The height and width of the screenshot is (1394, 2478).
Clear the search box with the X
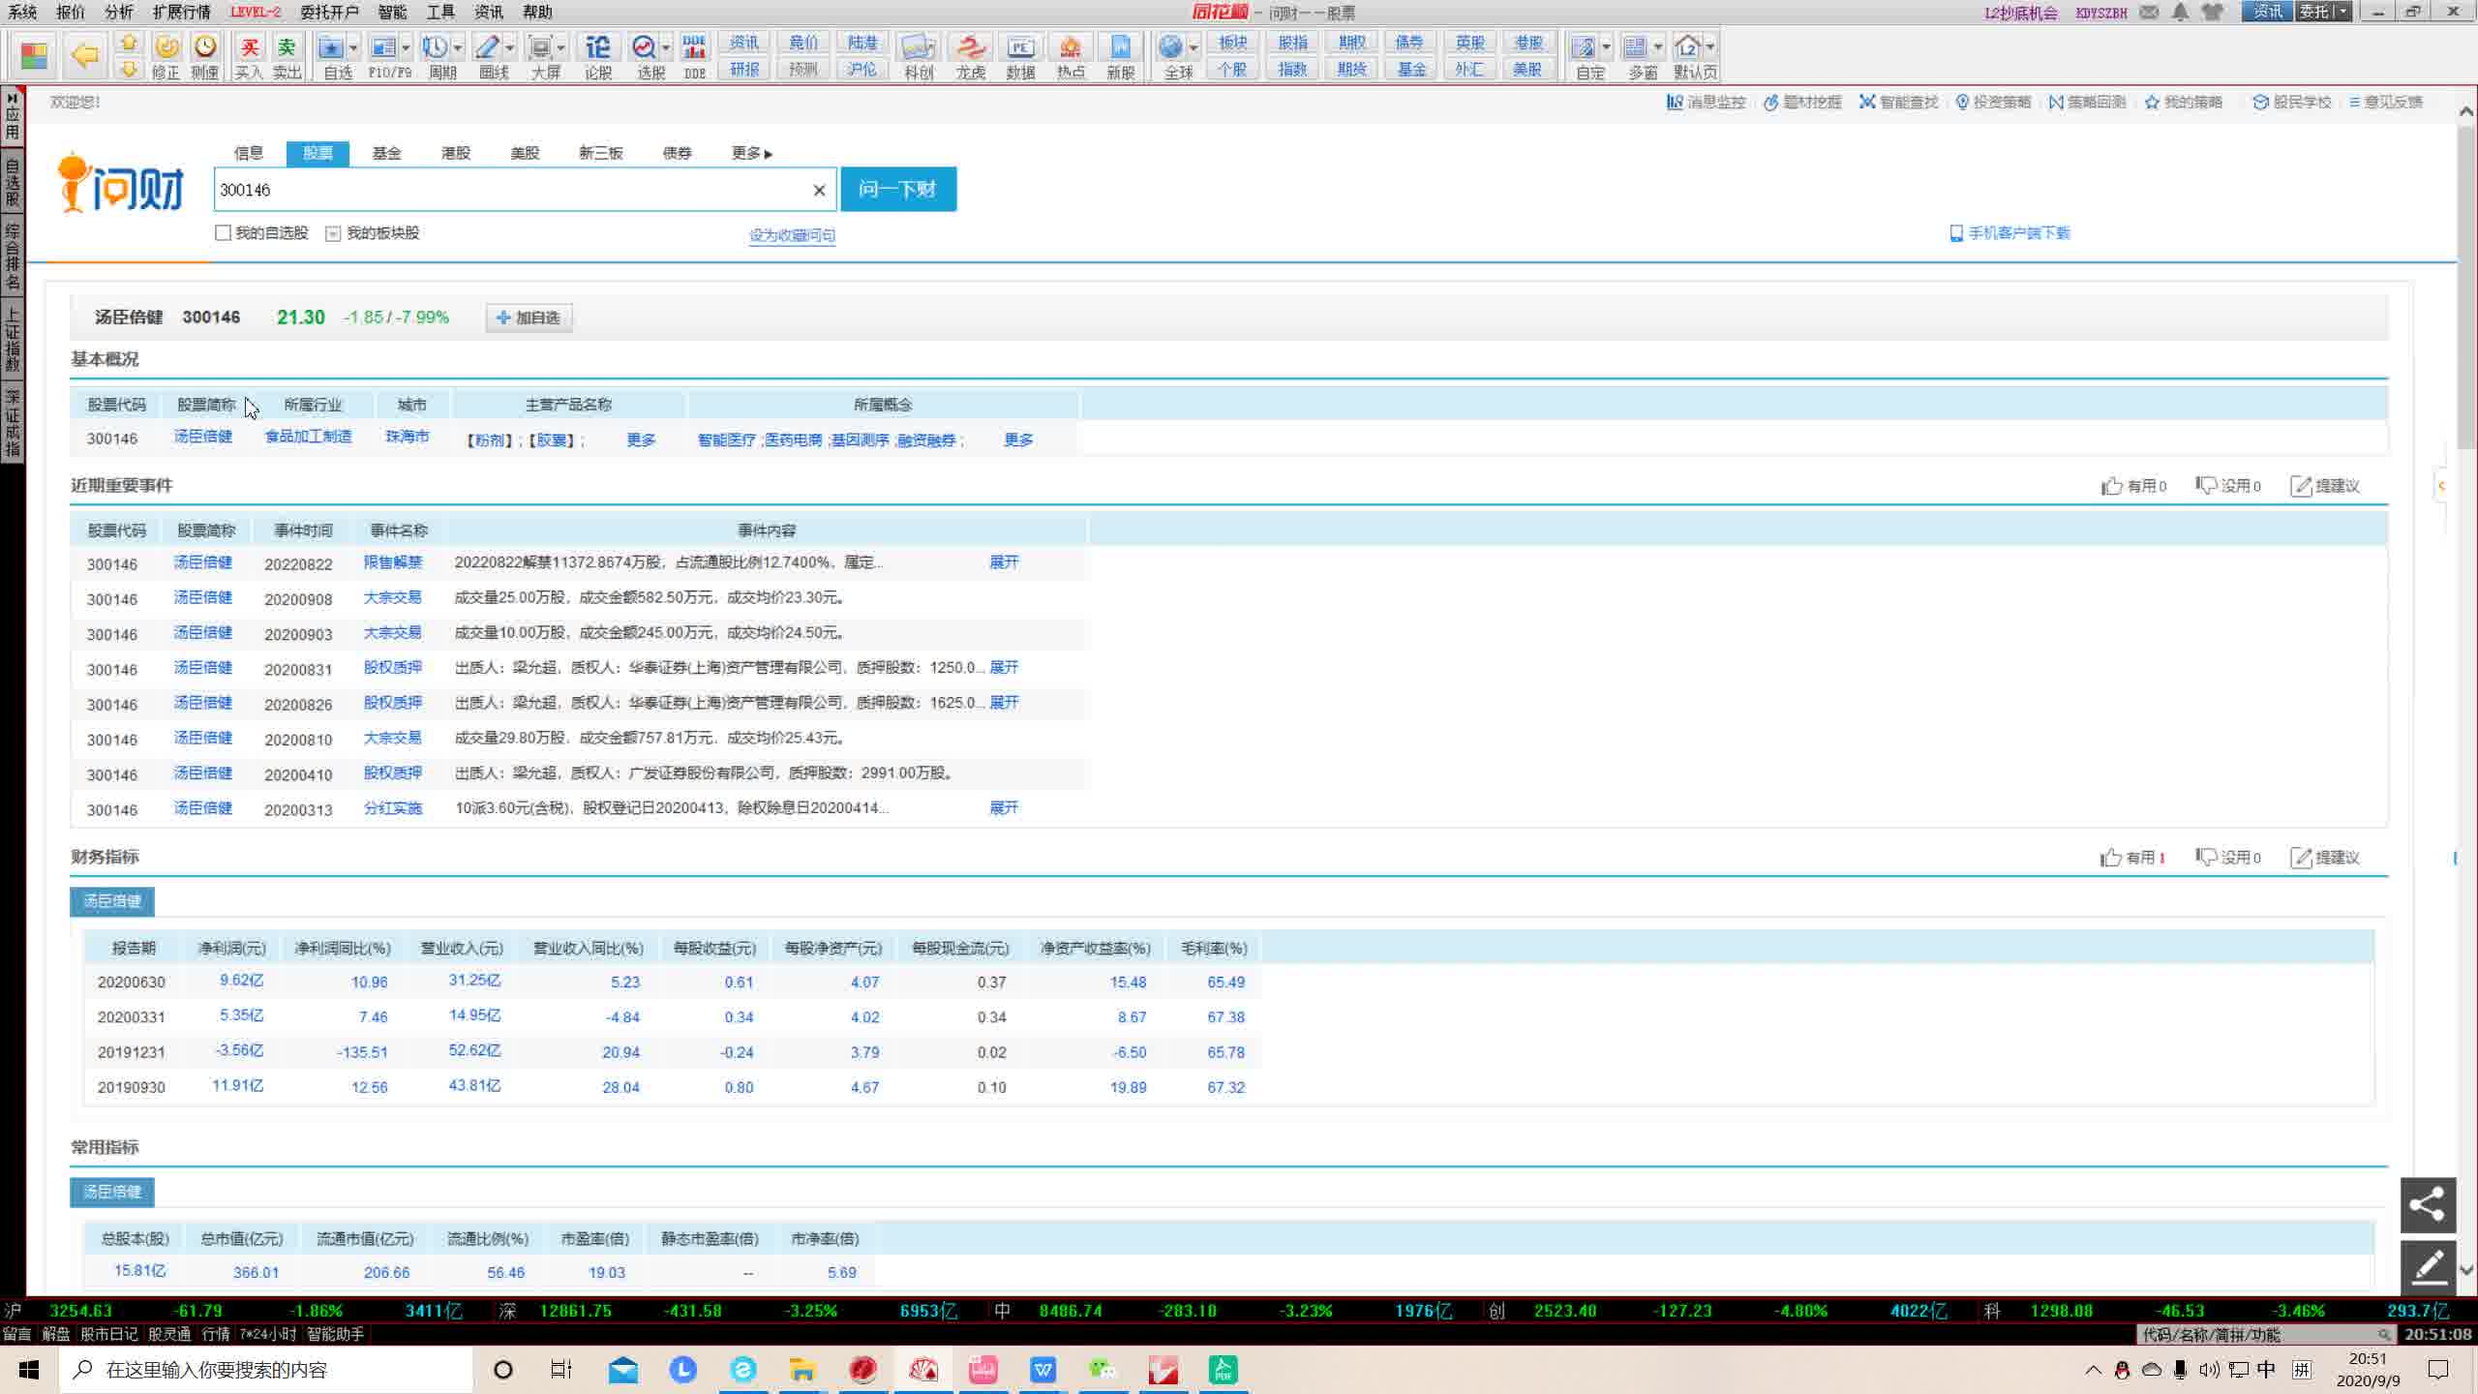pos(819,191)
